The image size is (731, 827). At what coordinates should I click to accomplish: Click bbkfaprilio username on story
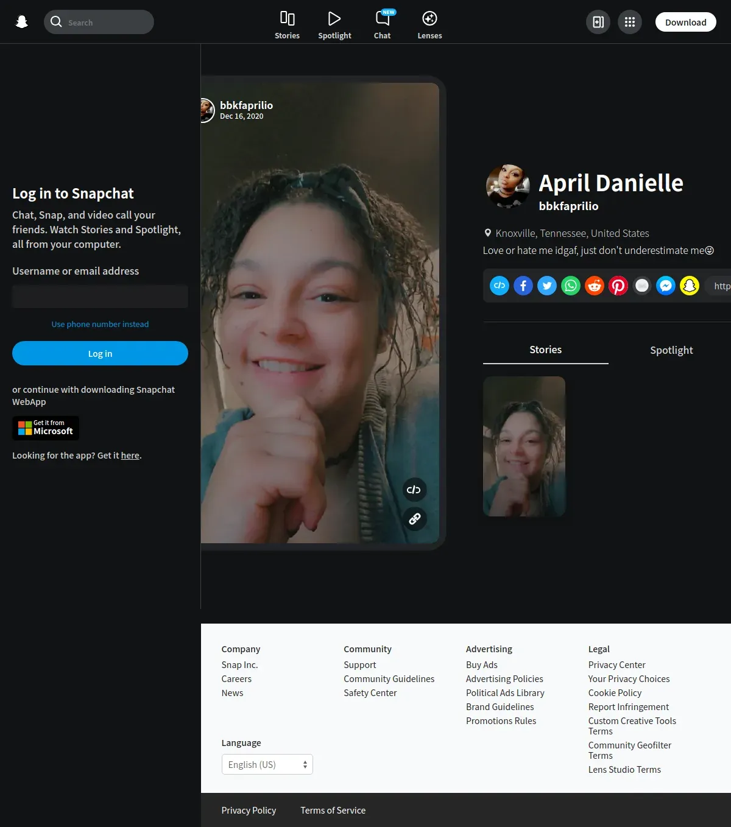[246, 105]
